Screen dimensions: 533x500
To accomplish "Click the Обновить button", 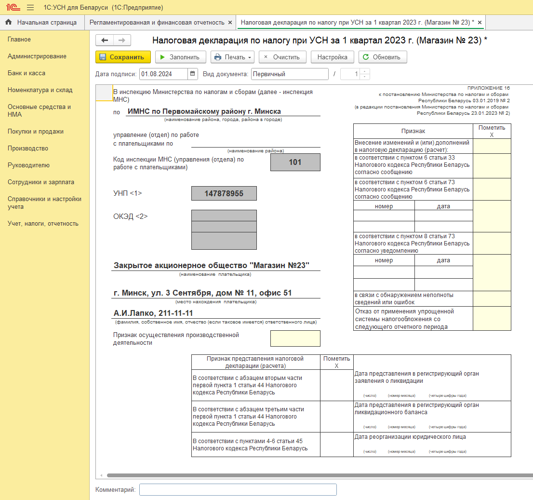I will tap(383, 57).
